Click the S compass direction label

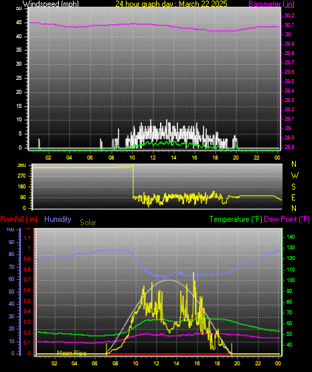[x=293, y=187]
